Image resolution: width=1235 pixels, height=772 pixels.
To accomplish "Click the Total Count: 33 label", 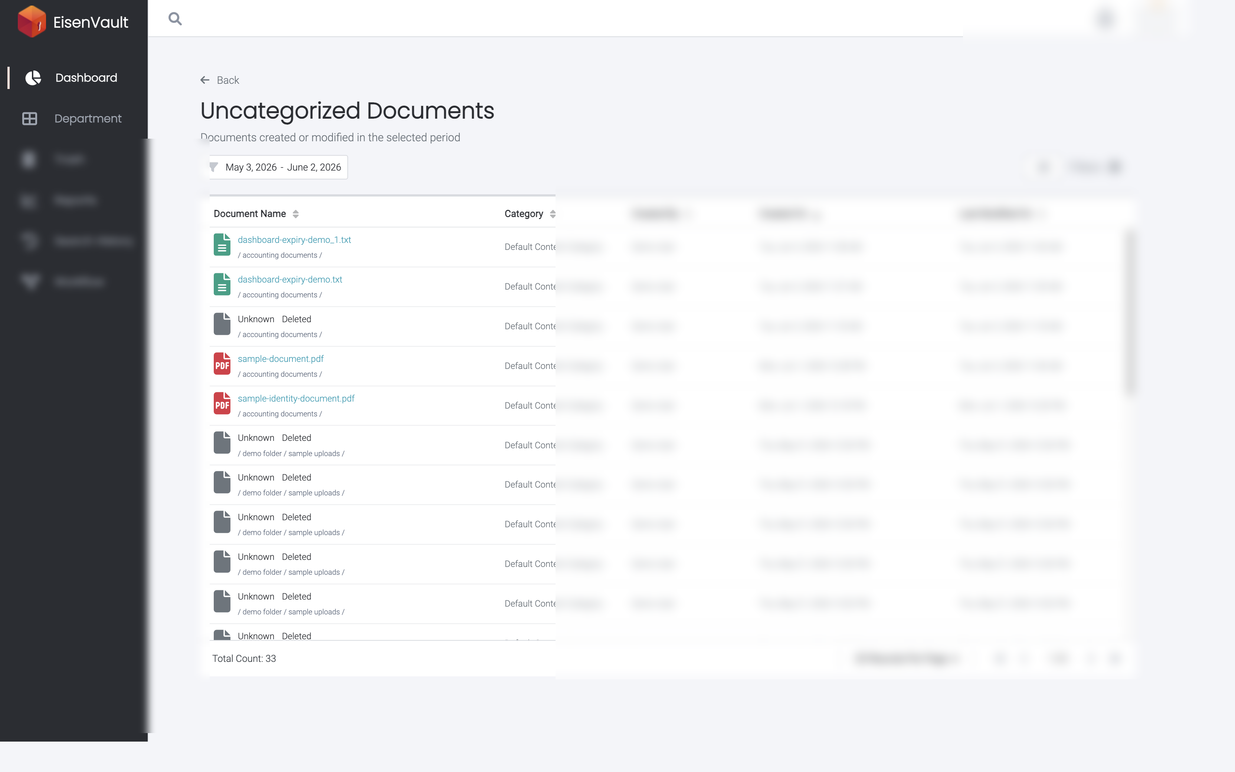I will tap(244, 659).
